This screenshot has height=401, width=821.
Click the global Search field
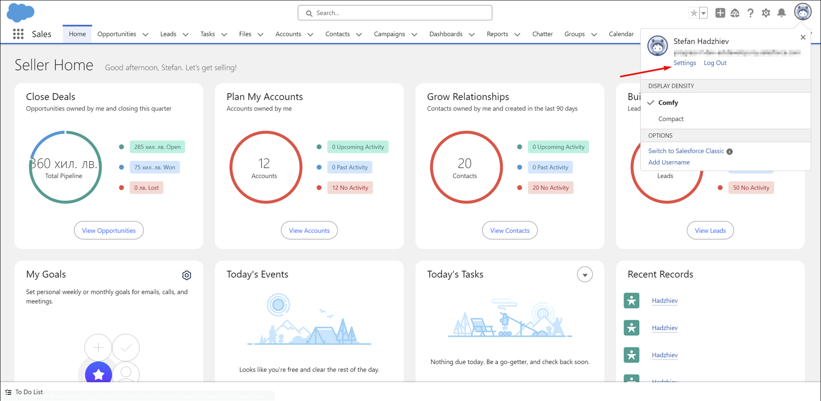tap(395, 13)
